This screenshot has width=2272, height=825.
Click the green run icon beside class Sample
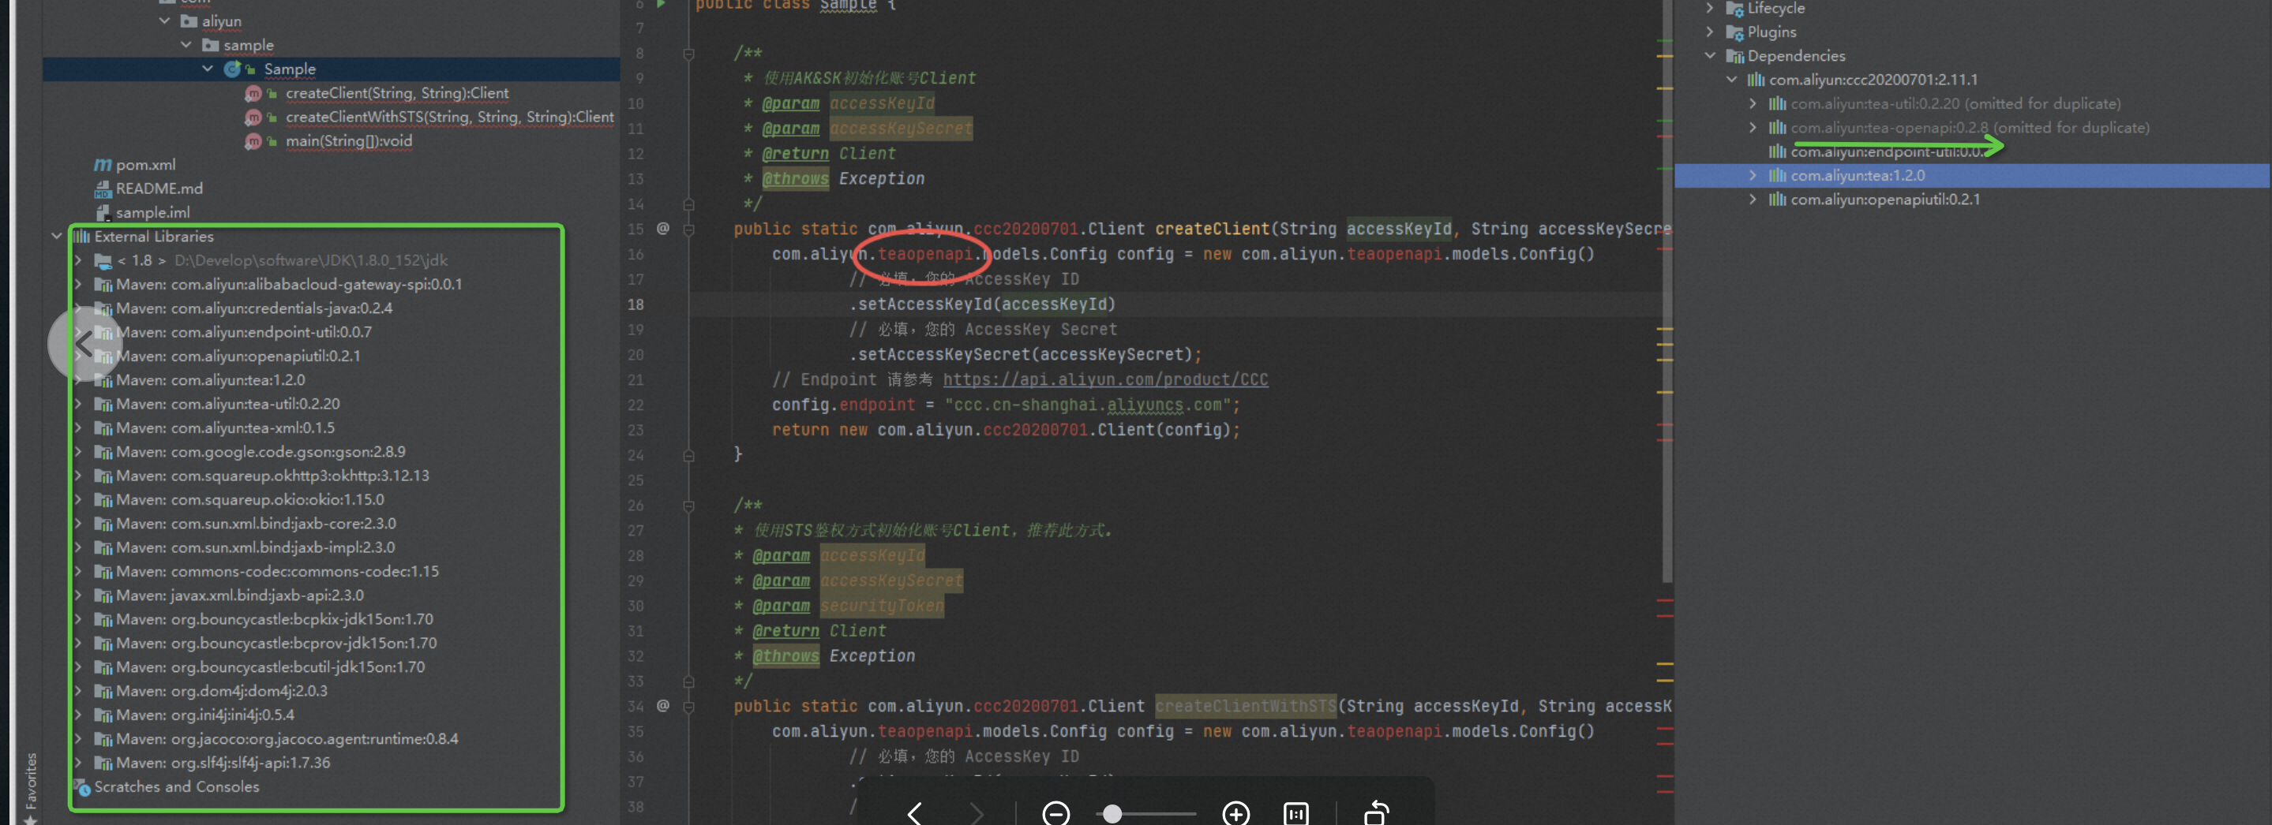pyautogui.click(x=662, y=6)
